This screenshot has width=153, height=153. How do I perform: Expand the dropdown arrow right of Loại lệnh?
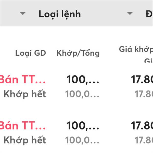coord(130,13)
